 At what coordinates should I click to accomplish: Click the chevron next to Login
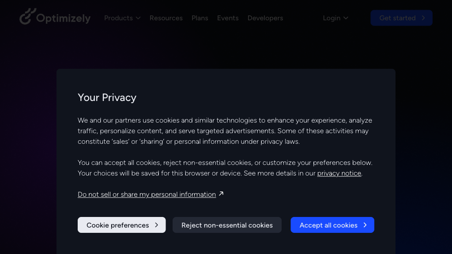point(346,18)
